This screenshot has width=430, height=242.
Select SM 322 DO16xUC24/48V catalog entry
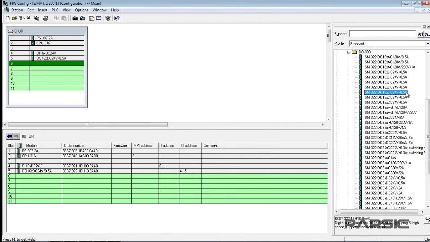(384, 118)
